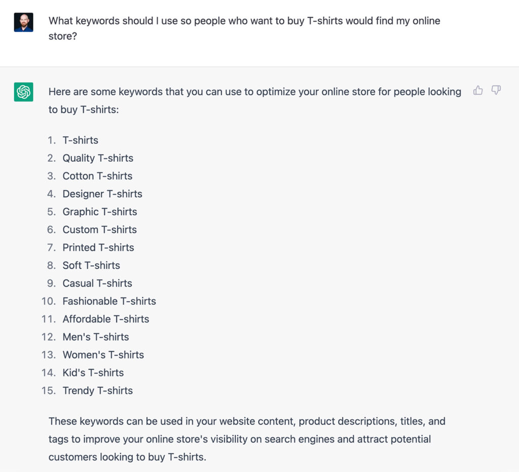Viewport: 519px width, 472px height.
Task: Click "Affordable T-shirts" list item
Action: pyautogui.click(x=106, y=319)
